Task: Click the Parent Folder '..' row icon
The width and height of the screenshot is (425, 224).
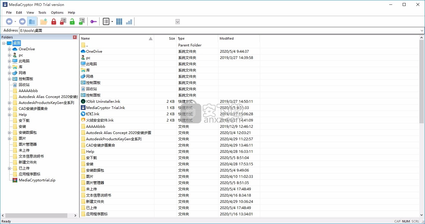Action: pos(83,45)
